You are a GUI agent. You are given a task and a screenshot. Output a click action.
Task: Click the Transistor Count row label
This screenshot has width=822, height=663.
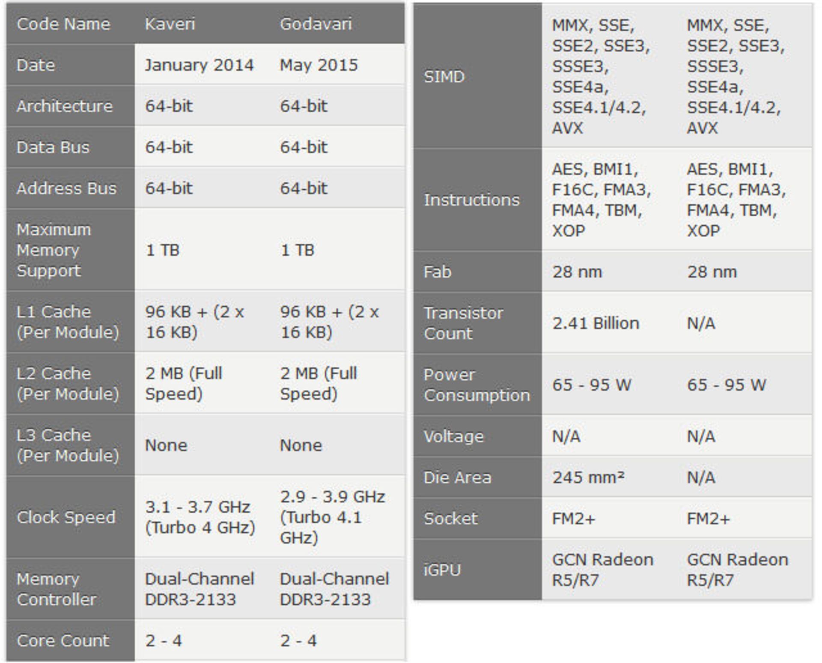[477, 323]
